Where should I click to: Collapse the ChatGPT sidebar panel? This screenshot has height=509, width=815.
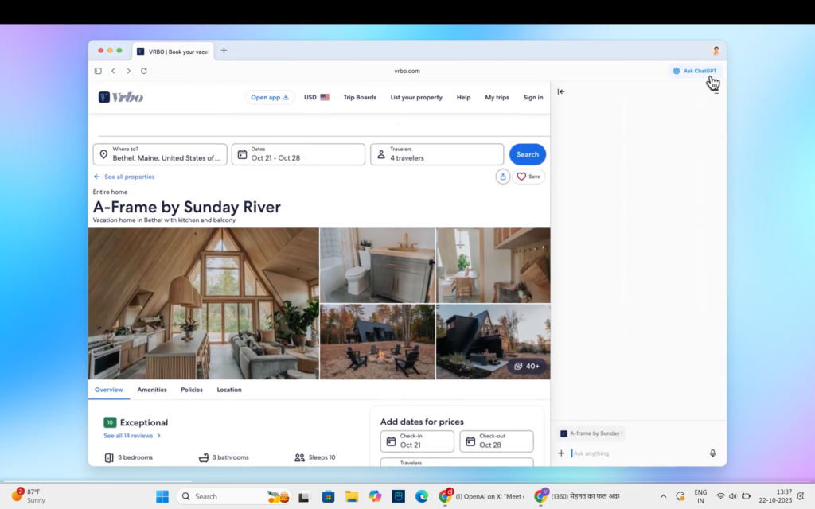[561, 91]
